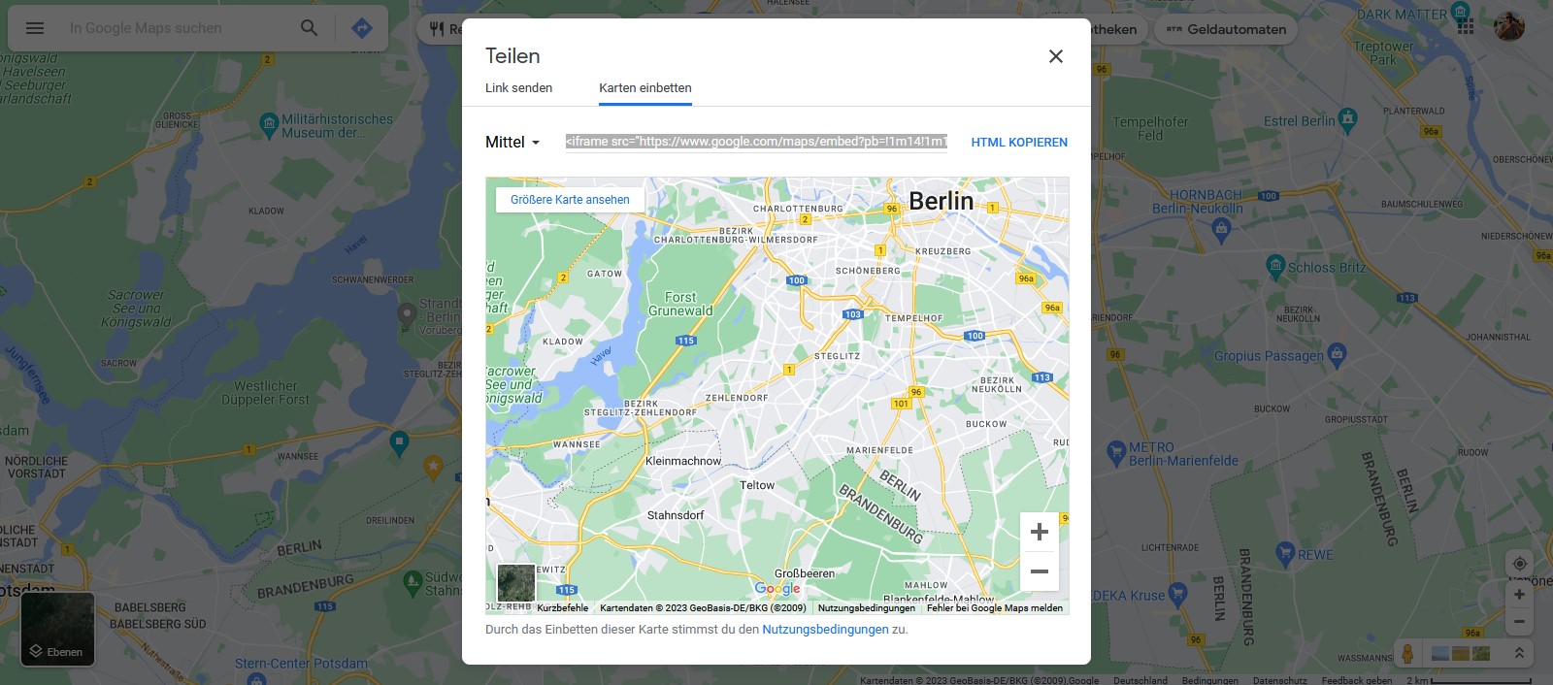Click Tempelhofer Feld label
The image size is (1553, 685).
tap(1150, 129)
